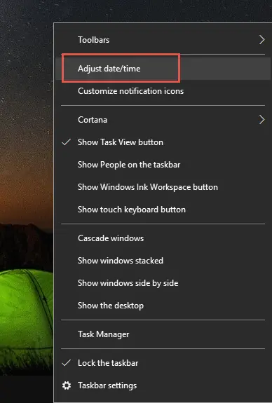The image size is (272, 403).
Task: Select Adjust date/time
Action: pyautogui.click(x=163, y=69)
